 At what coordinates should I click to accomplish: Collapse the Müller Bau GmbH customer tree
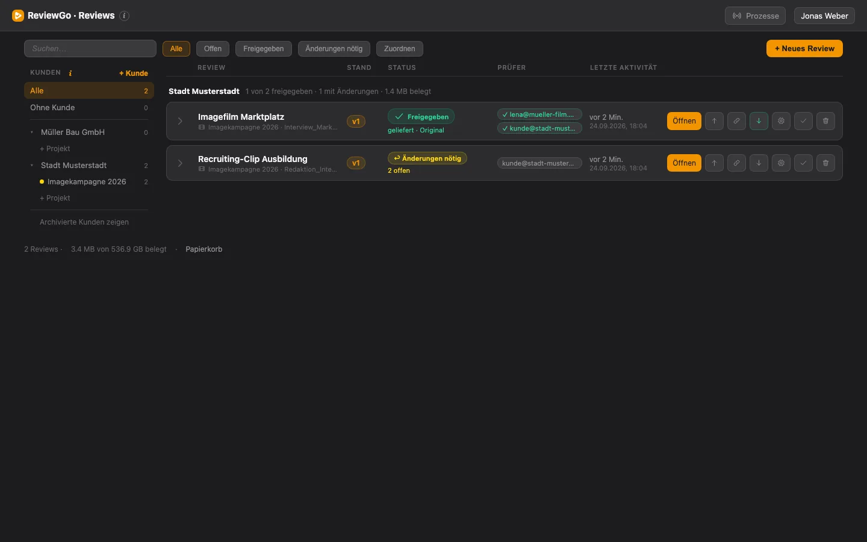tap(32, 132)
